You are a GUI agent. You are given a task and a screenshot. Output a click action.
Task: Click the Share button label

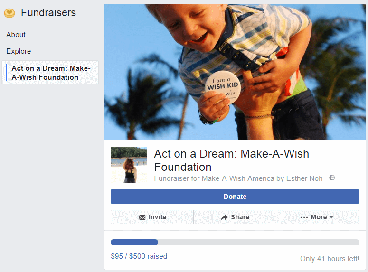point(240,217)
